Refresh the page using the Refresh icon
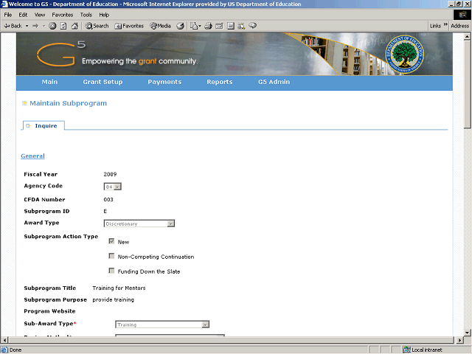This screenshot has width=472, height=354. pos(63,26)
